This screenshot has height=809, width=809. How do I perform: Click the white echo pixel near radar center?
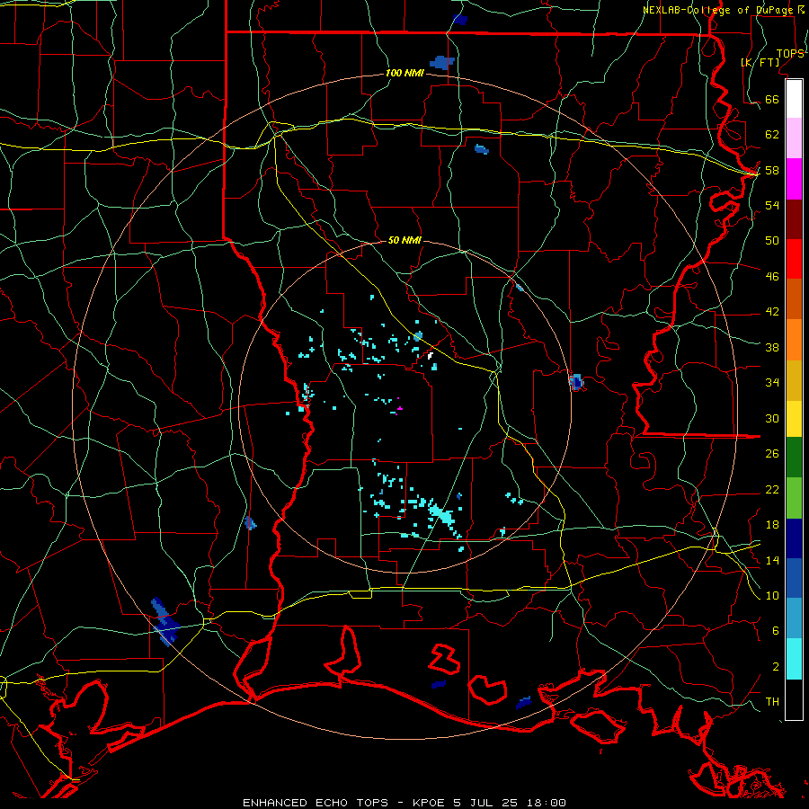431,355
